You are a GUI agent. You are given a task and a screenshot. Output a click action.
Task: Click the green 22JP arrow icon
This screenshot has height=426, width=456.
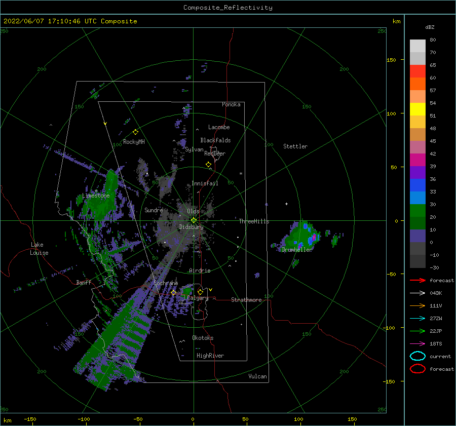click(x=417, y=331)
